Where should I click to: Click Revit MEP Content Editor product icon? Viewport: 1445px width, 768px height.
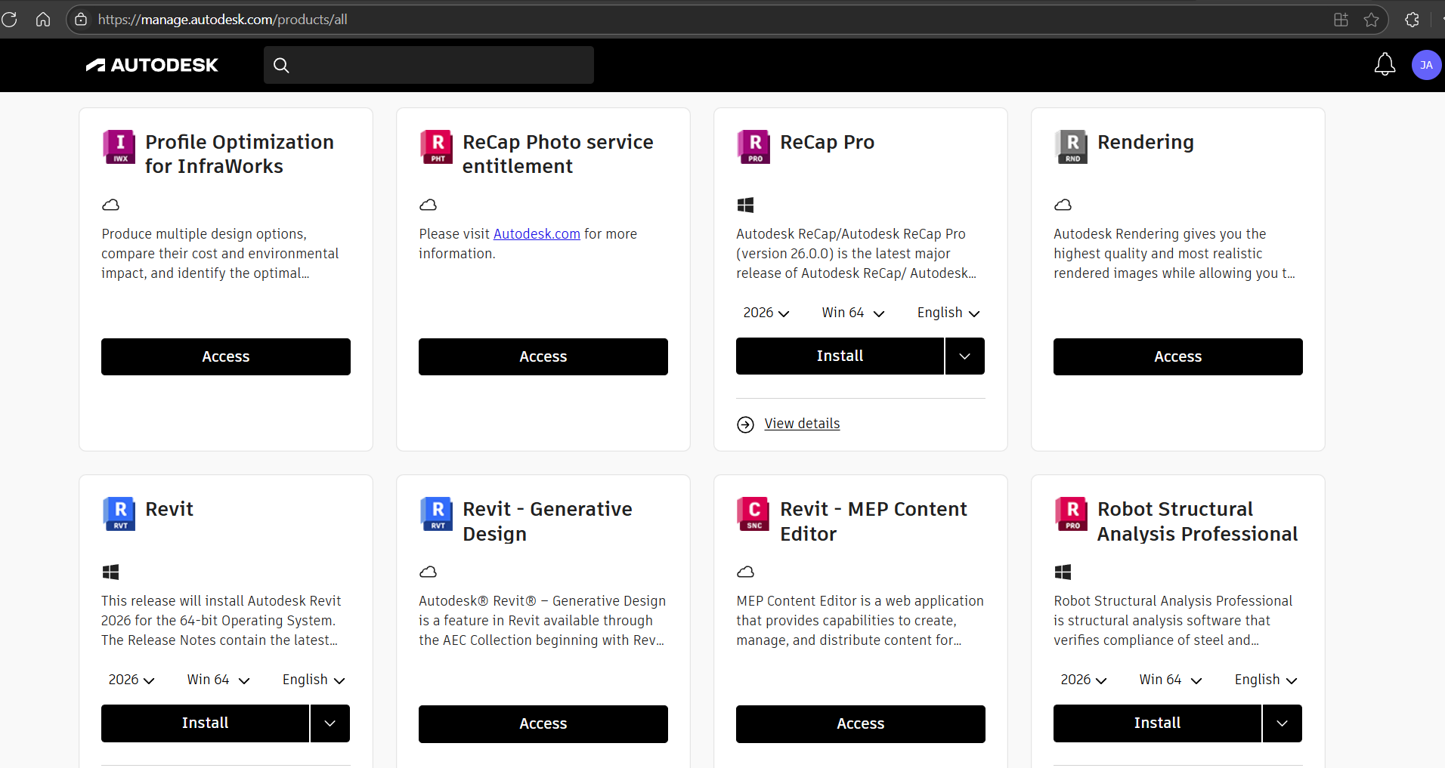(x=754, y=514)
